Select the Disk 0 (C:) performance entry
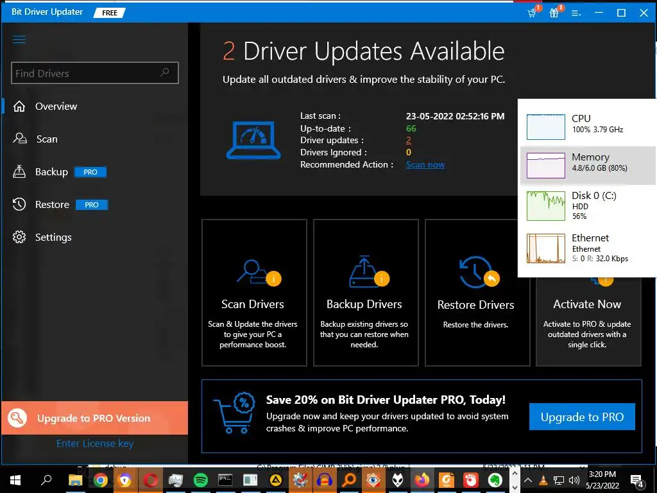Screen dimensions: 657x493 coord(588,205)
